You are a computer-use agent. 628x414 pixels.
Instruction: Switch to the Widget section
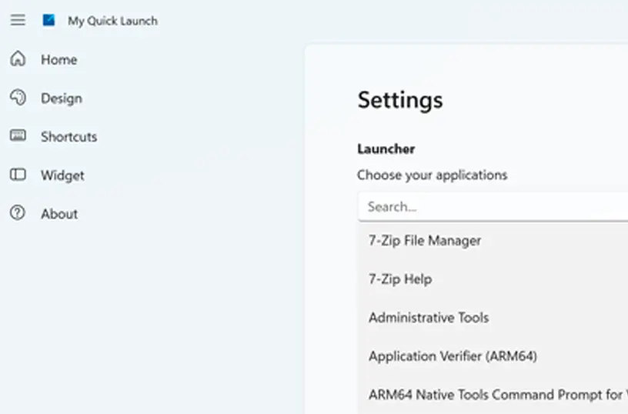point(62,175)
